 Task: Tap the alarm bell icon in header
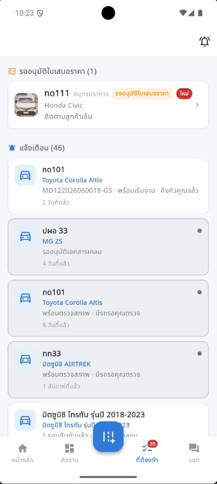point(204,42)
